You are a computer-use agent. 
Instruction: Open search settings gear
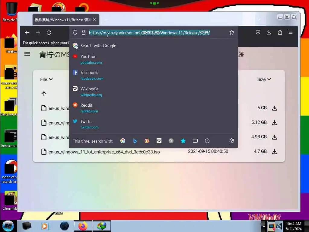tap(231, 141)
